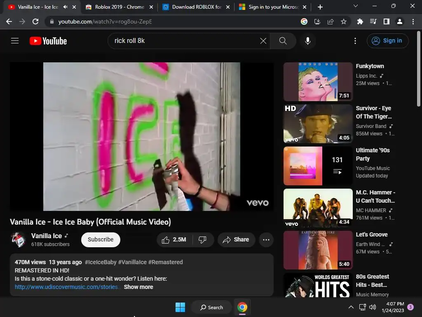This screenshot has height=317, width=422.
Task: Click the #IceIceBaby hashtag
Action: pyautogui.click(x=101, y=262)
